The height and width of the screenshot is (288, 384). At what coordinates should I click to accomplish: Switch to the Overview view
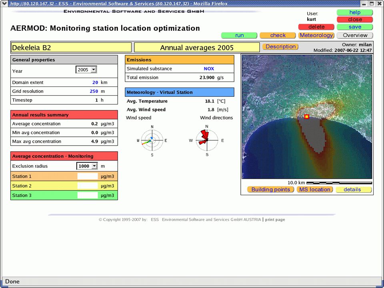point(355,35)
